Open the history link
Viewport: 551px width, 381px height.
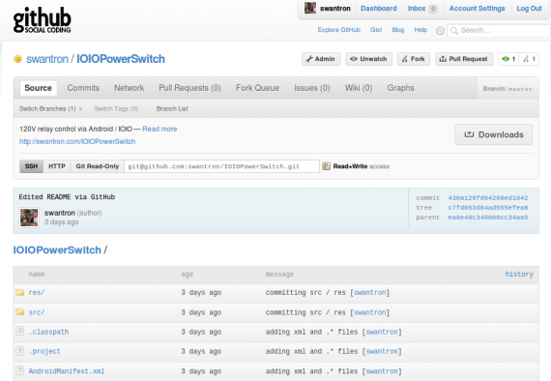[x=519, y=275]
